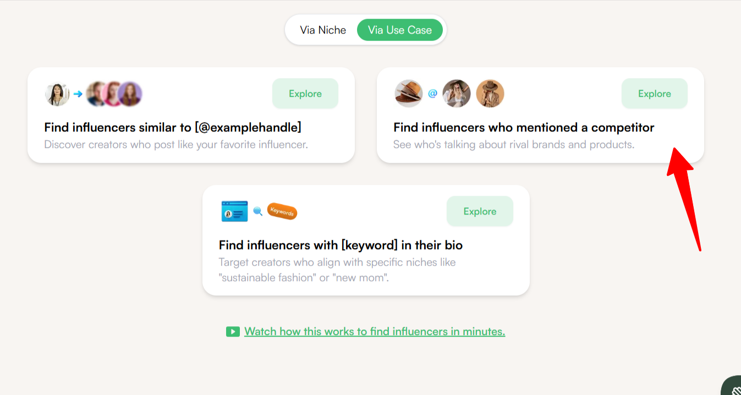Click the green video play icon
Viewport: 741px width, 395px height.
[233, 332]
